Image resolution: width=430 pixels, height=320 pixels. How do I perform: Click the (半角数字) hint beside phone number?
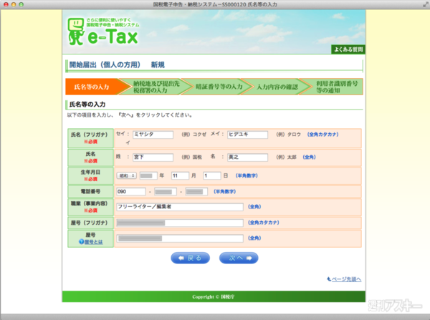224,192
